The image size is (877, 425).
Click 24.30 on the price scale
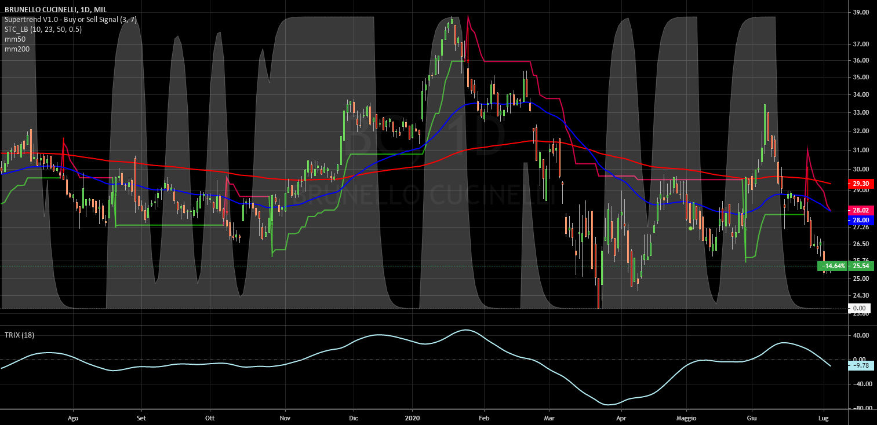(861, 296)
